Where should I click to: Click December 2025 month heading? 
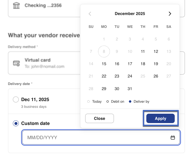[130, 14]
